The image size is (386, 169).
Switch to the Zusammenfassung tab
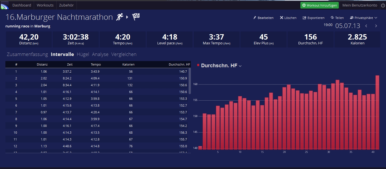coord(27,54)
